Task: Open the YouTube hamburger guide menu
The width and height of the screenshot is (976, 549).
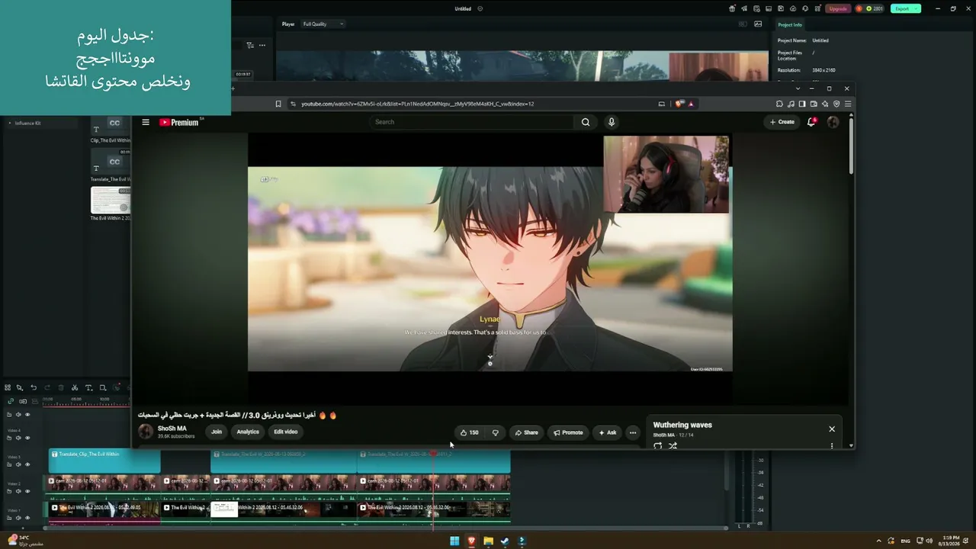Action: click(x=146, y=122)
